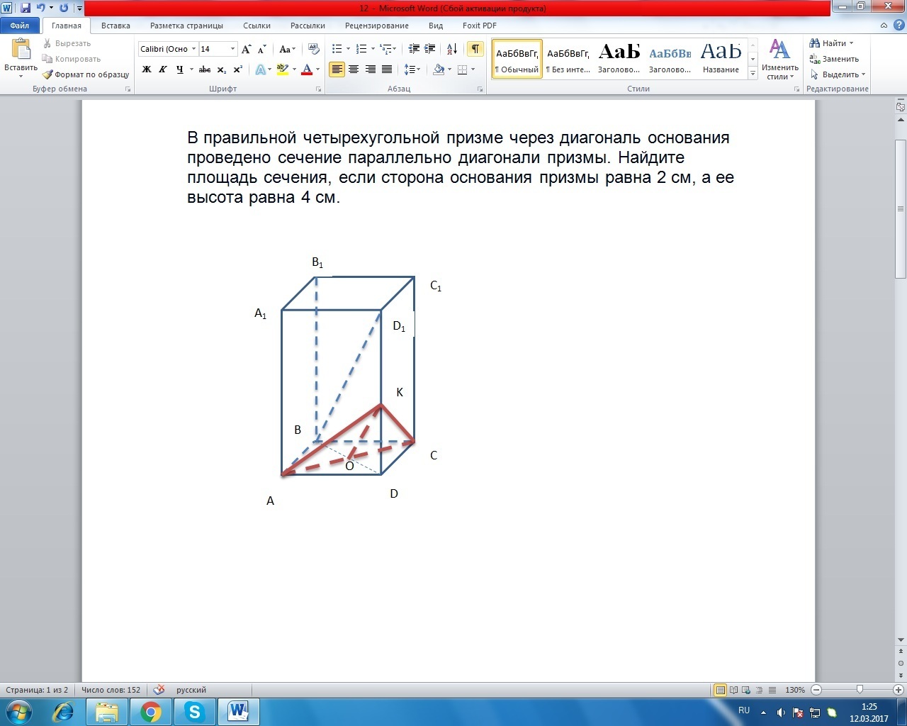Apply a multilevel list

[x=386, y=49]
